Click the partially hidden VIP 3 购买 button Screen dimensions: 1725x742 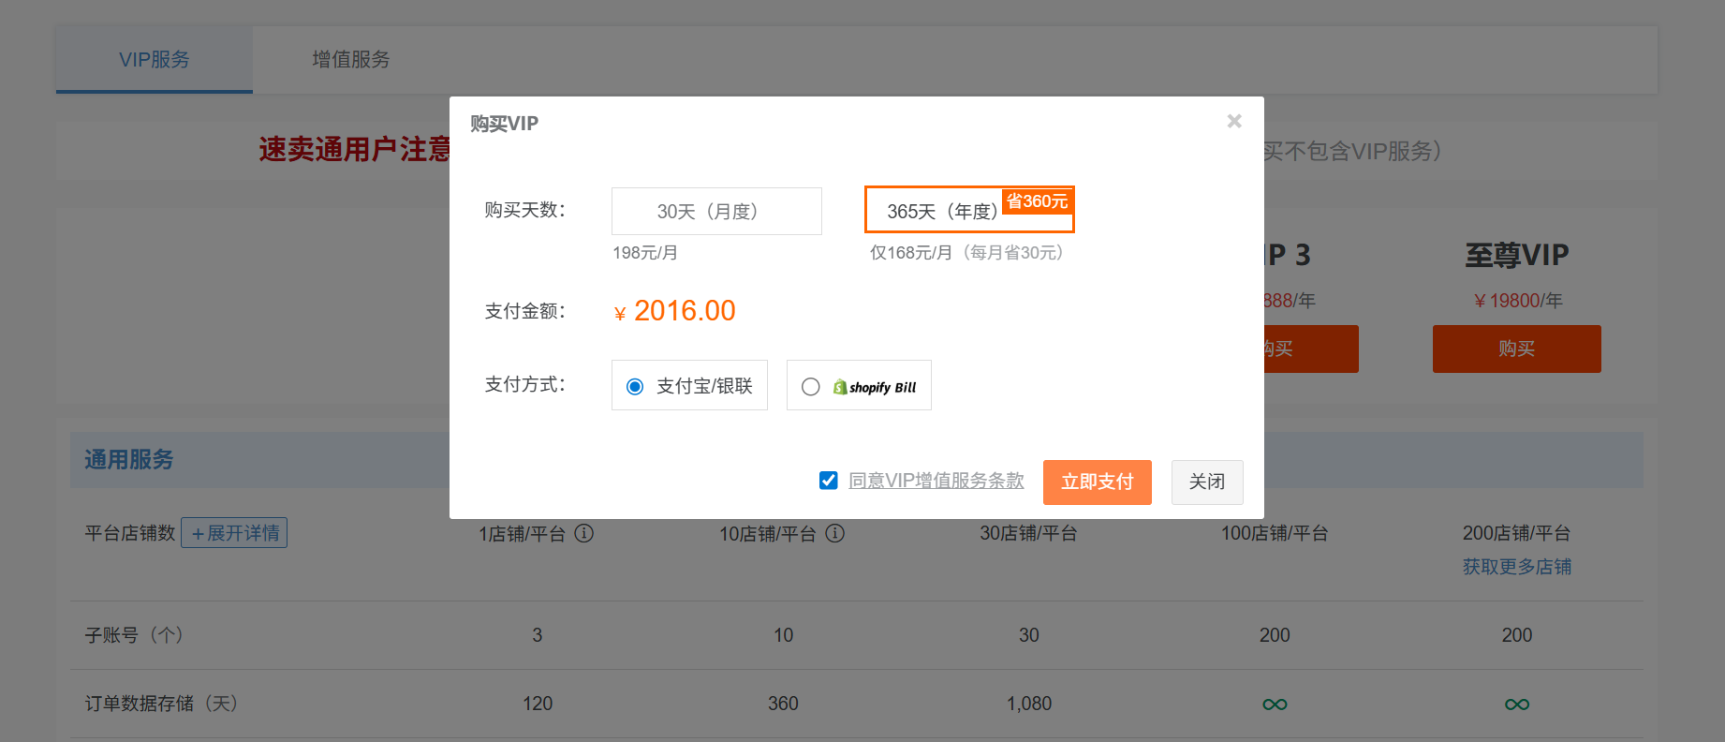click(x=1311, y=349)
